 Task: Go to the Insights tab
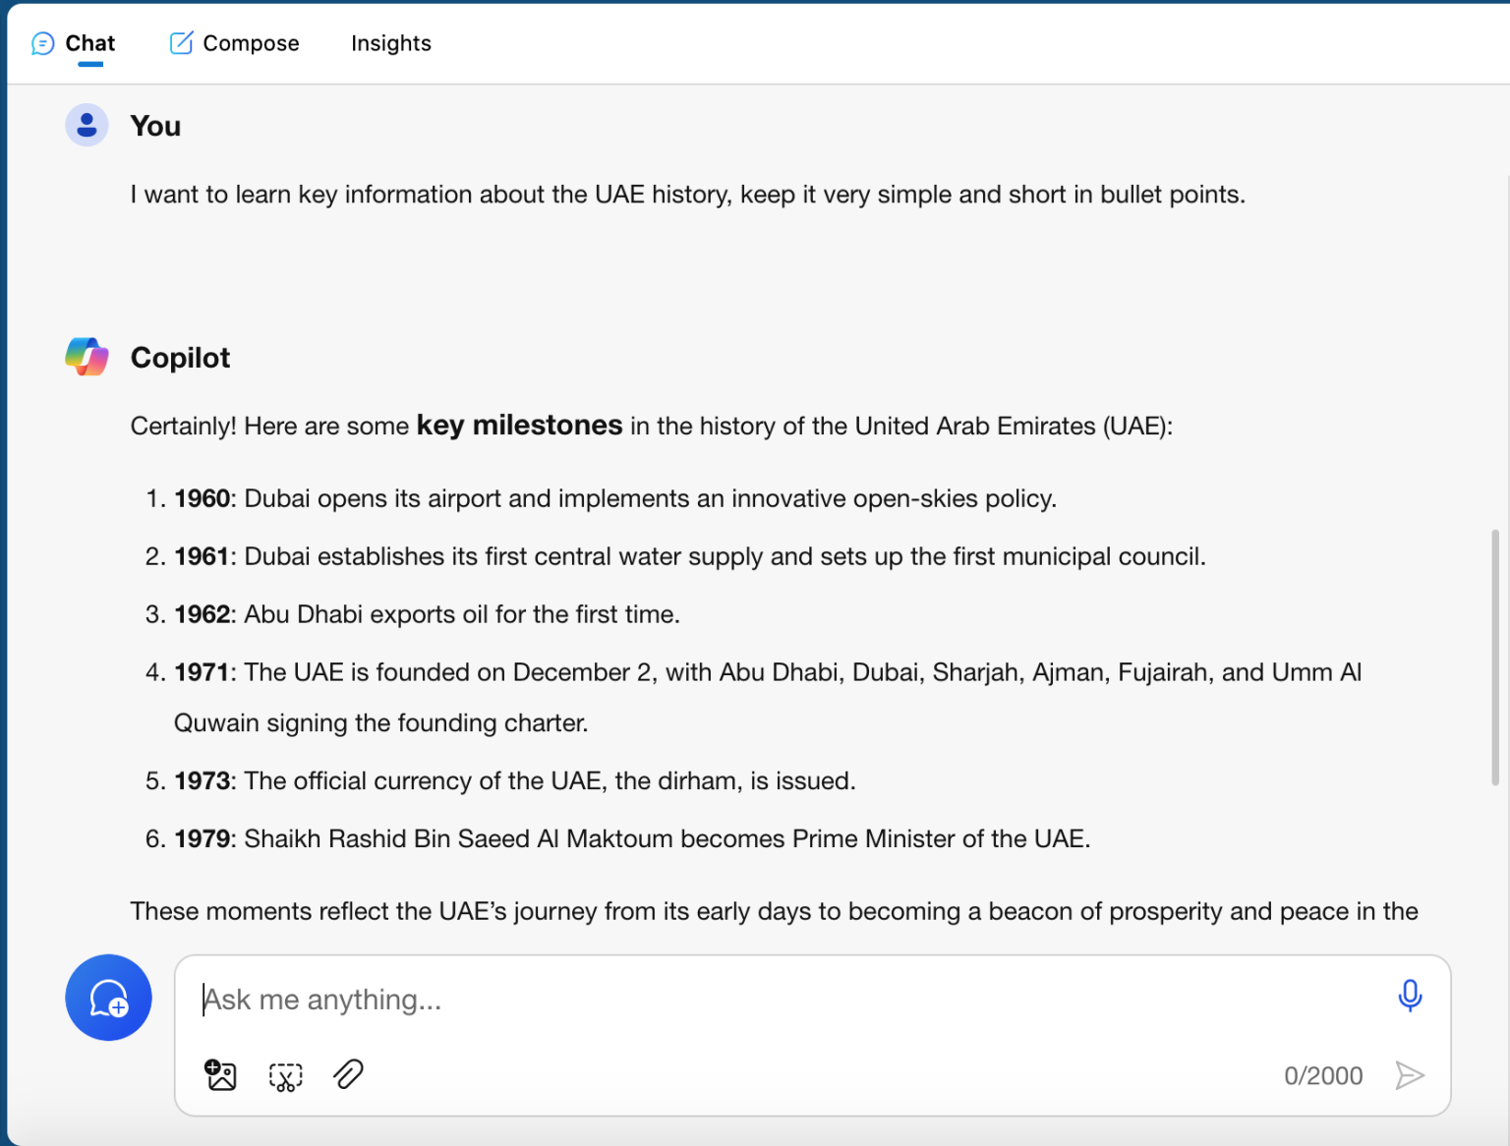391,43
